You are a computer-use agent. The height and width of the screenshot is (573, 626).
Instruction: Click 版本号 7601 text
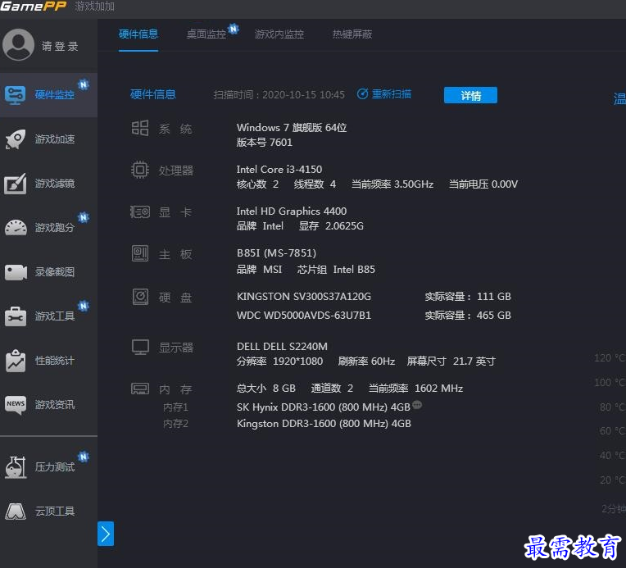tap(265, 142)
